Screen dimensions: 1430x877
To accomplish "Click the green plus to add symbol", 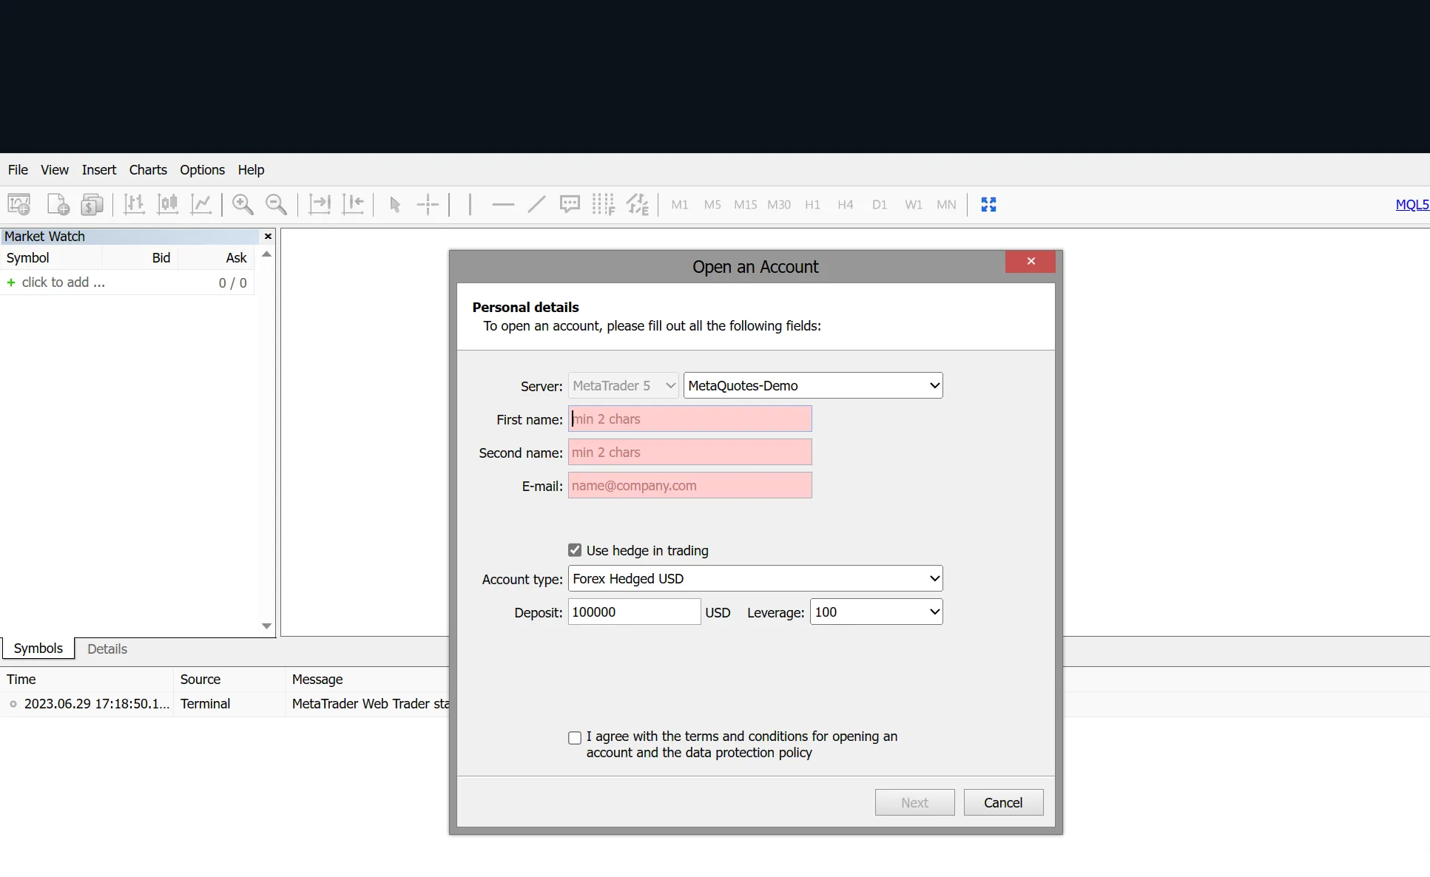I will 11,282.
